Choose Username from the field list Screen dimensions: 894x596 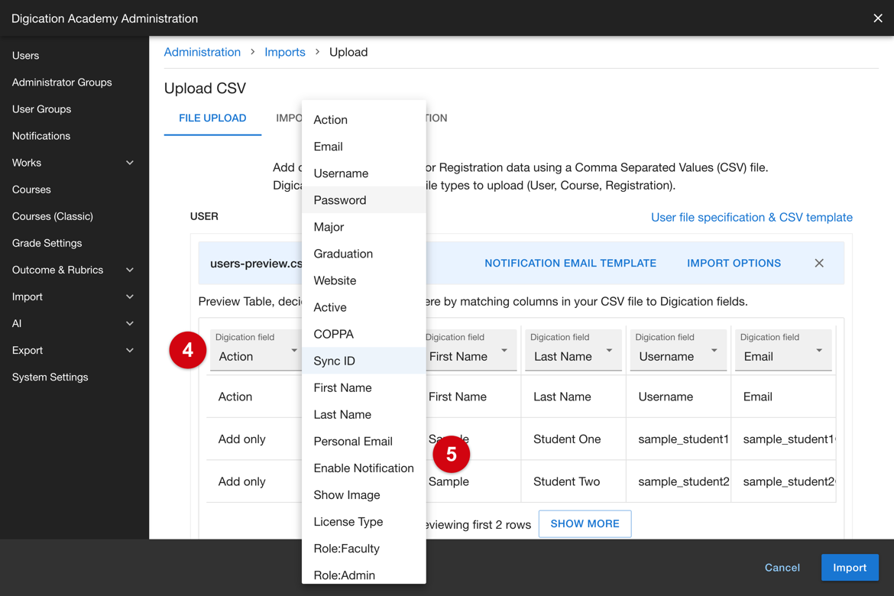364,173
